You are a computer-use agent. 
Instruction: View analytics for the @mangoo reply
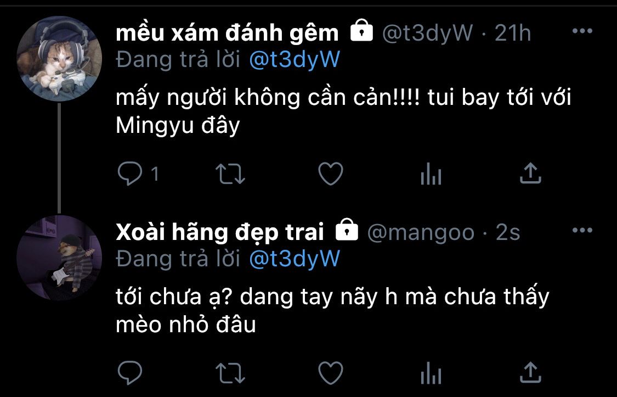(x=431, y=373)
